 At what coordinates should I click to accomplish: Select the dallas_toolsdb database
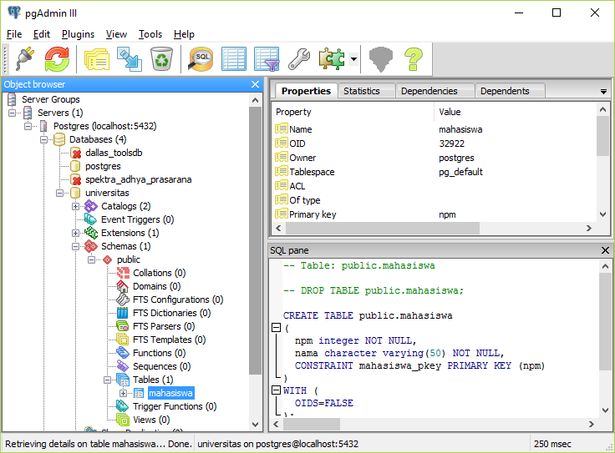pyautogui.click(x=114, y=153)
